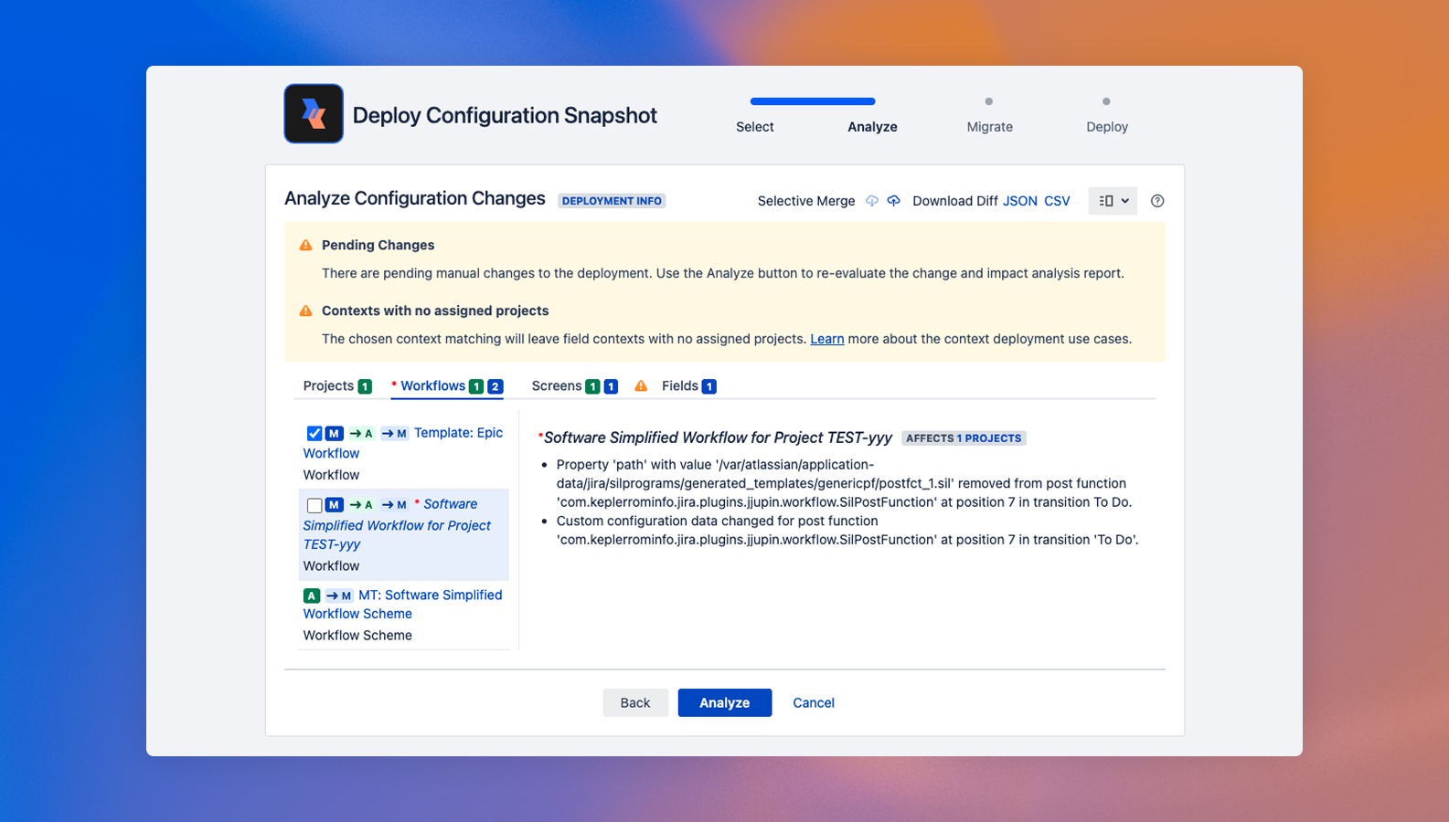Download the diff as JSON
The width and height of the screenshot is (1449, 822).
(1020, 201)
